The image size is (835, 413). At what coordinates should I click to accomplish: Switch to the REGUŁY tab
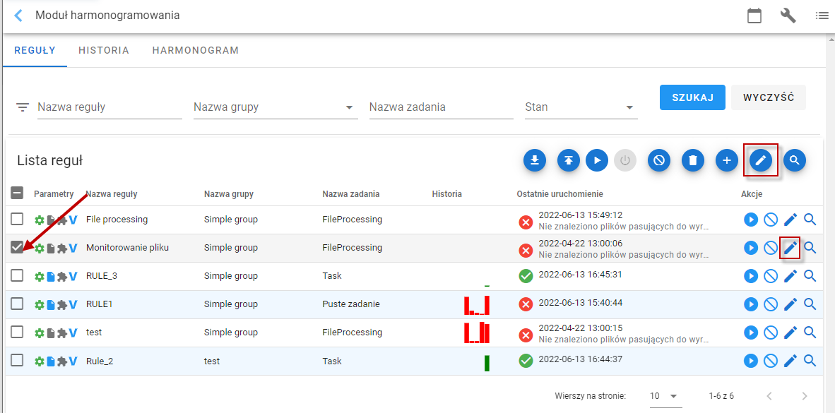click(x=35, y=51)
